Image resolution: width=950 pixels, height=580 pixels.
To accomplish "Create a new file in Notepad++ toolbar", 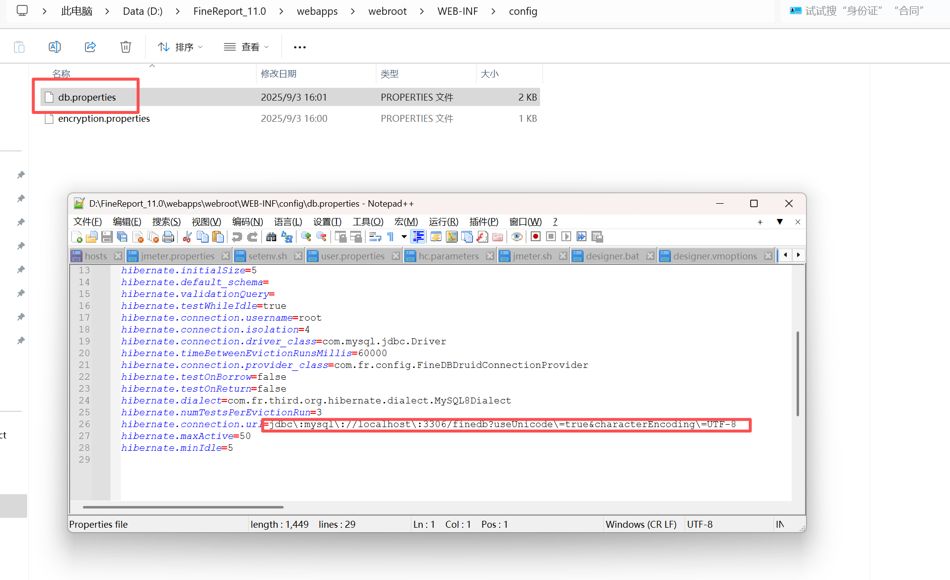I will click(77, 237).
